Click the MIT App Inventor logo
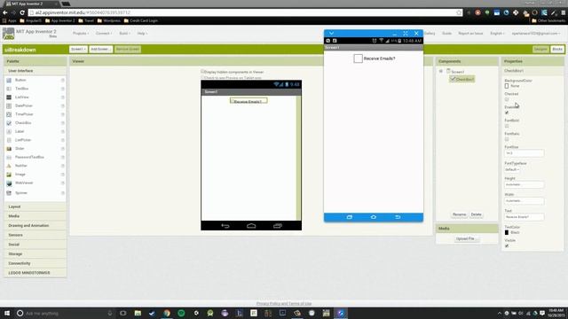 click(8, 34)
